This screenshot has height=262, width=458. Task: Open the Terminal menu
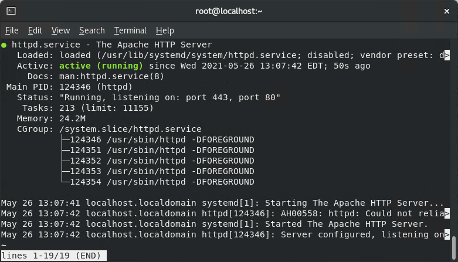(130, 30)
